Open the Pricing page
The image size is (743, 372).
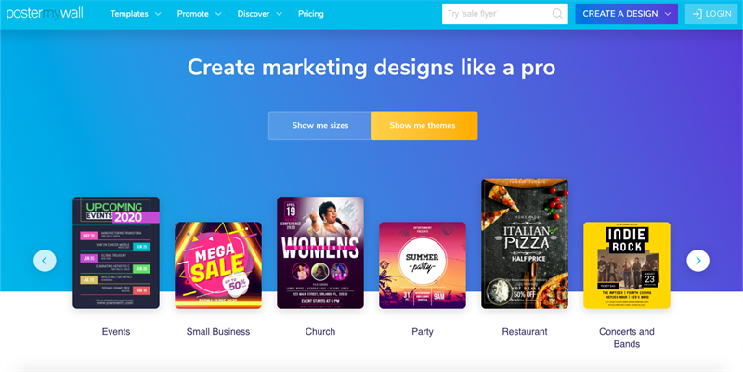coord(311,14)
